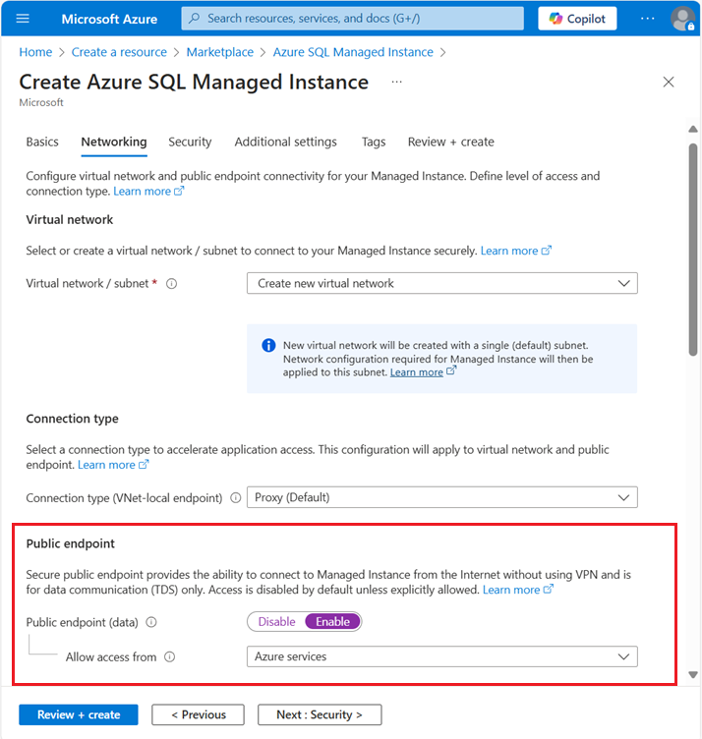Go to Home breadcrumb
The image size is (702, 739).
pyautogui.click(x=35, y=52)
